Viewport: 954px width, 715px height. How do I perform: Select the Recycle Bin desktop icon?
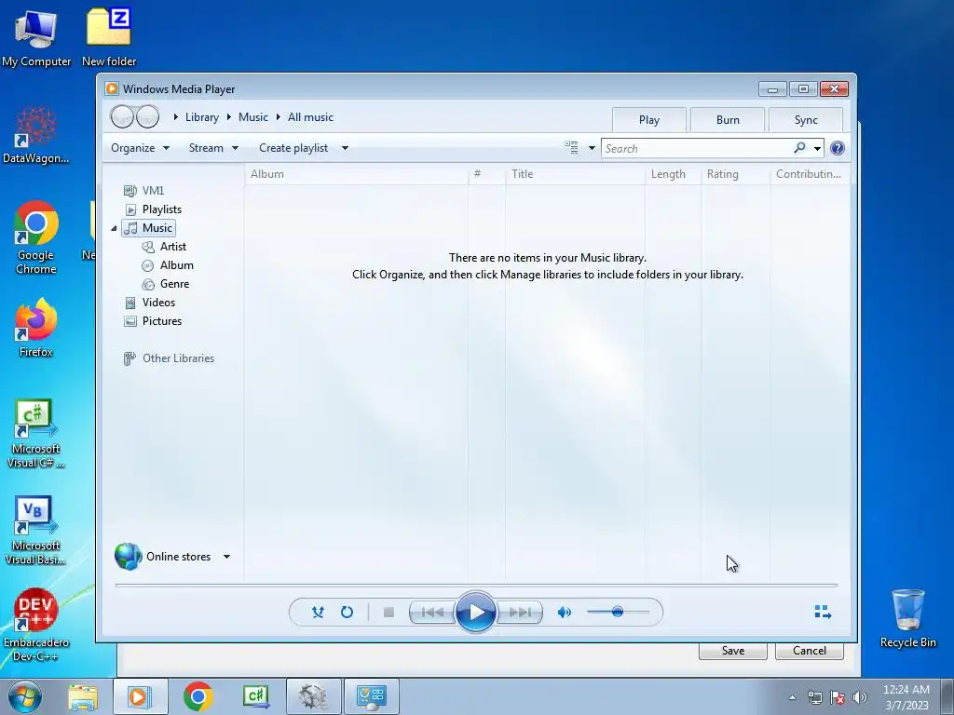click(907, 618)
